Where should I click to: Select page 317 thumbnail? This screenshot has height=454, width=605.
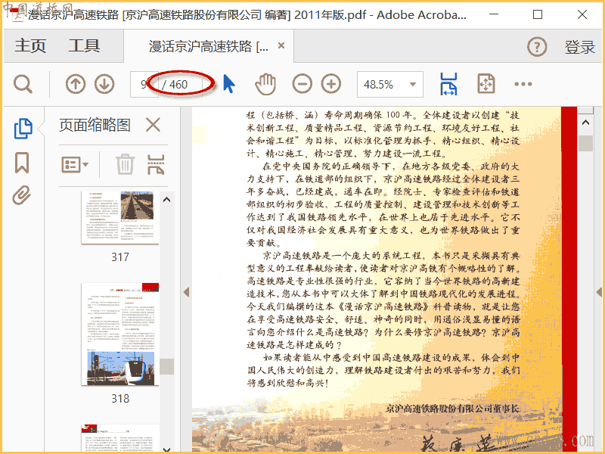coord(120,218)
